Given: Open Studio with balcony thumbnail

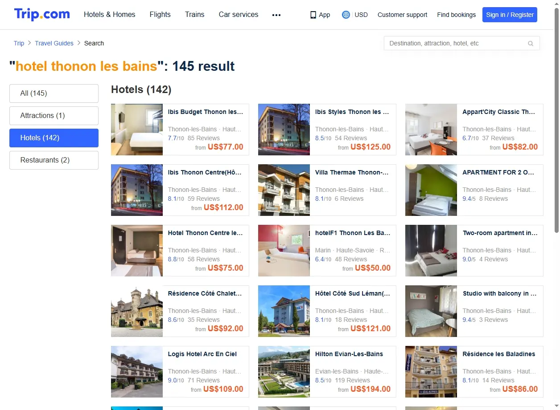Looking at the screenshot, I should coord(431,311).
